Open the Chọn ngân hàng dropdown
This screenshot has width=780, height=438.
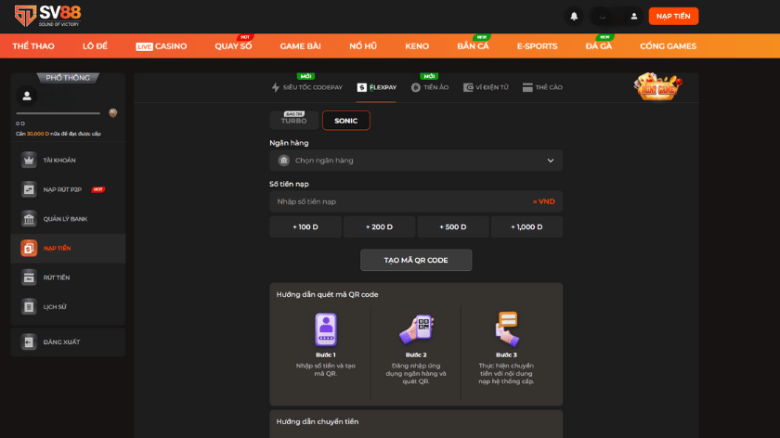point(416,161)
